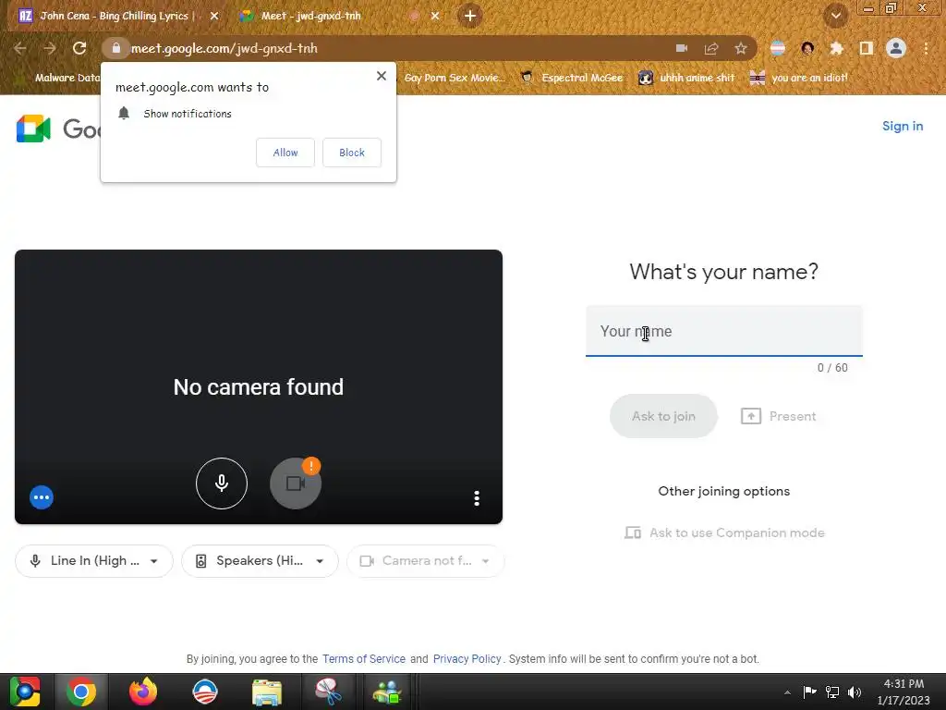The width and height of the screenshot is (946, 710).
Task: Click the Present button
Action: pos(778,416)
